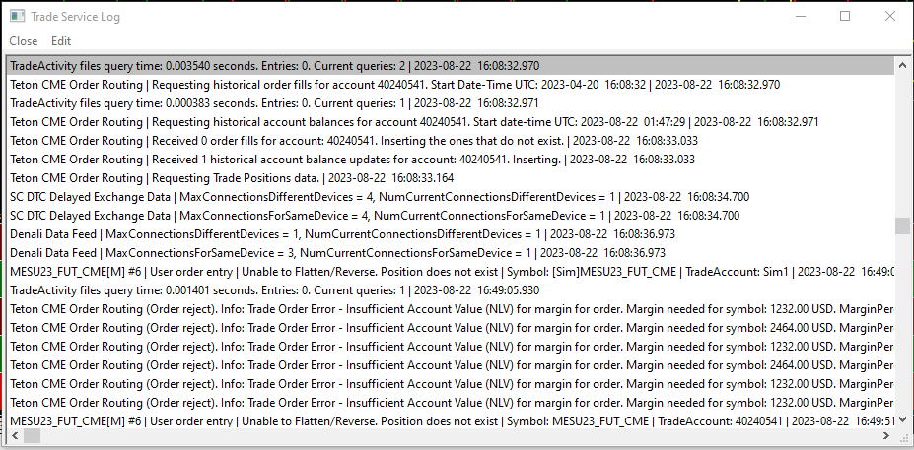Select the 'Requesting historical order fills' log line
Screen dimensions: 914x450
pyautogui.click(x=450, y=85)
